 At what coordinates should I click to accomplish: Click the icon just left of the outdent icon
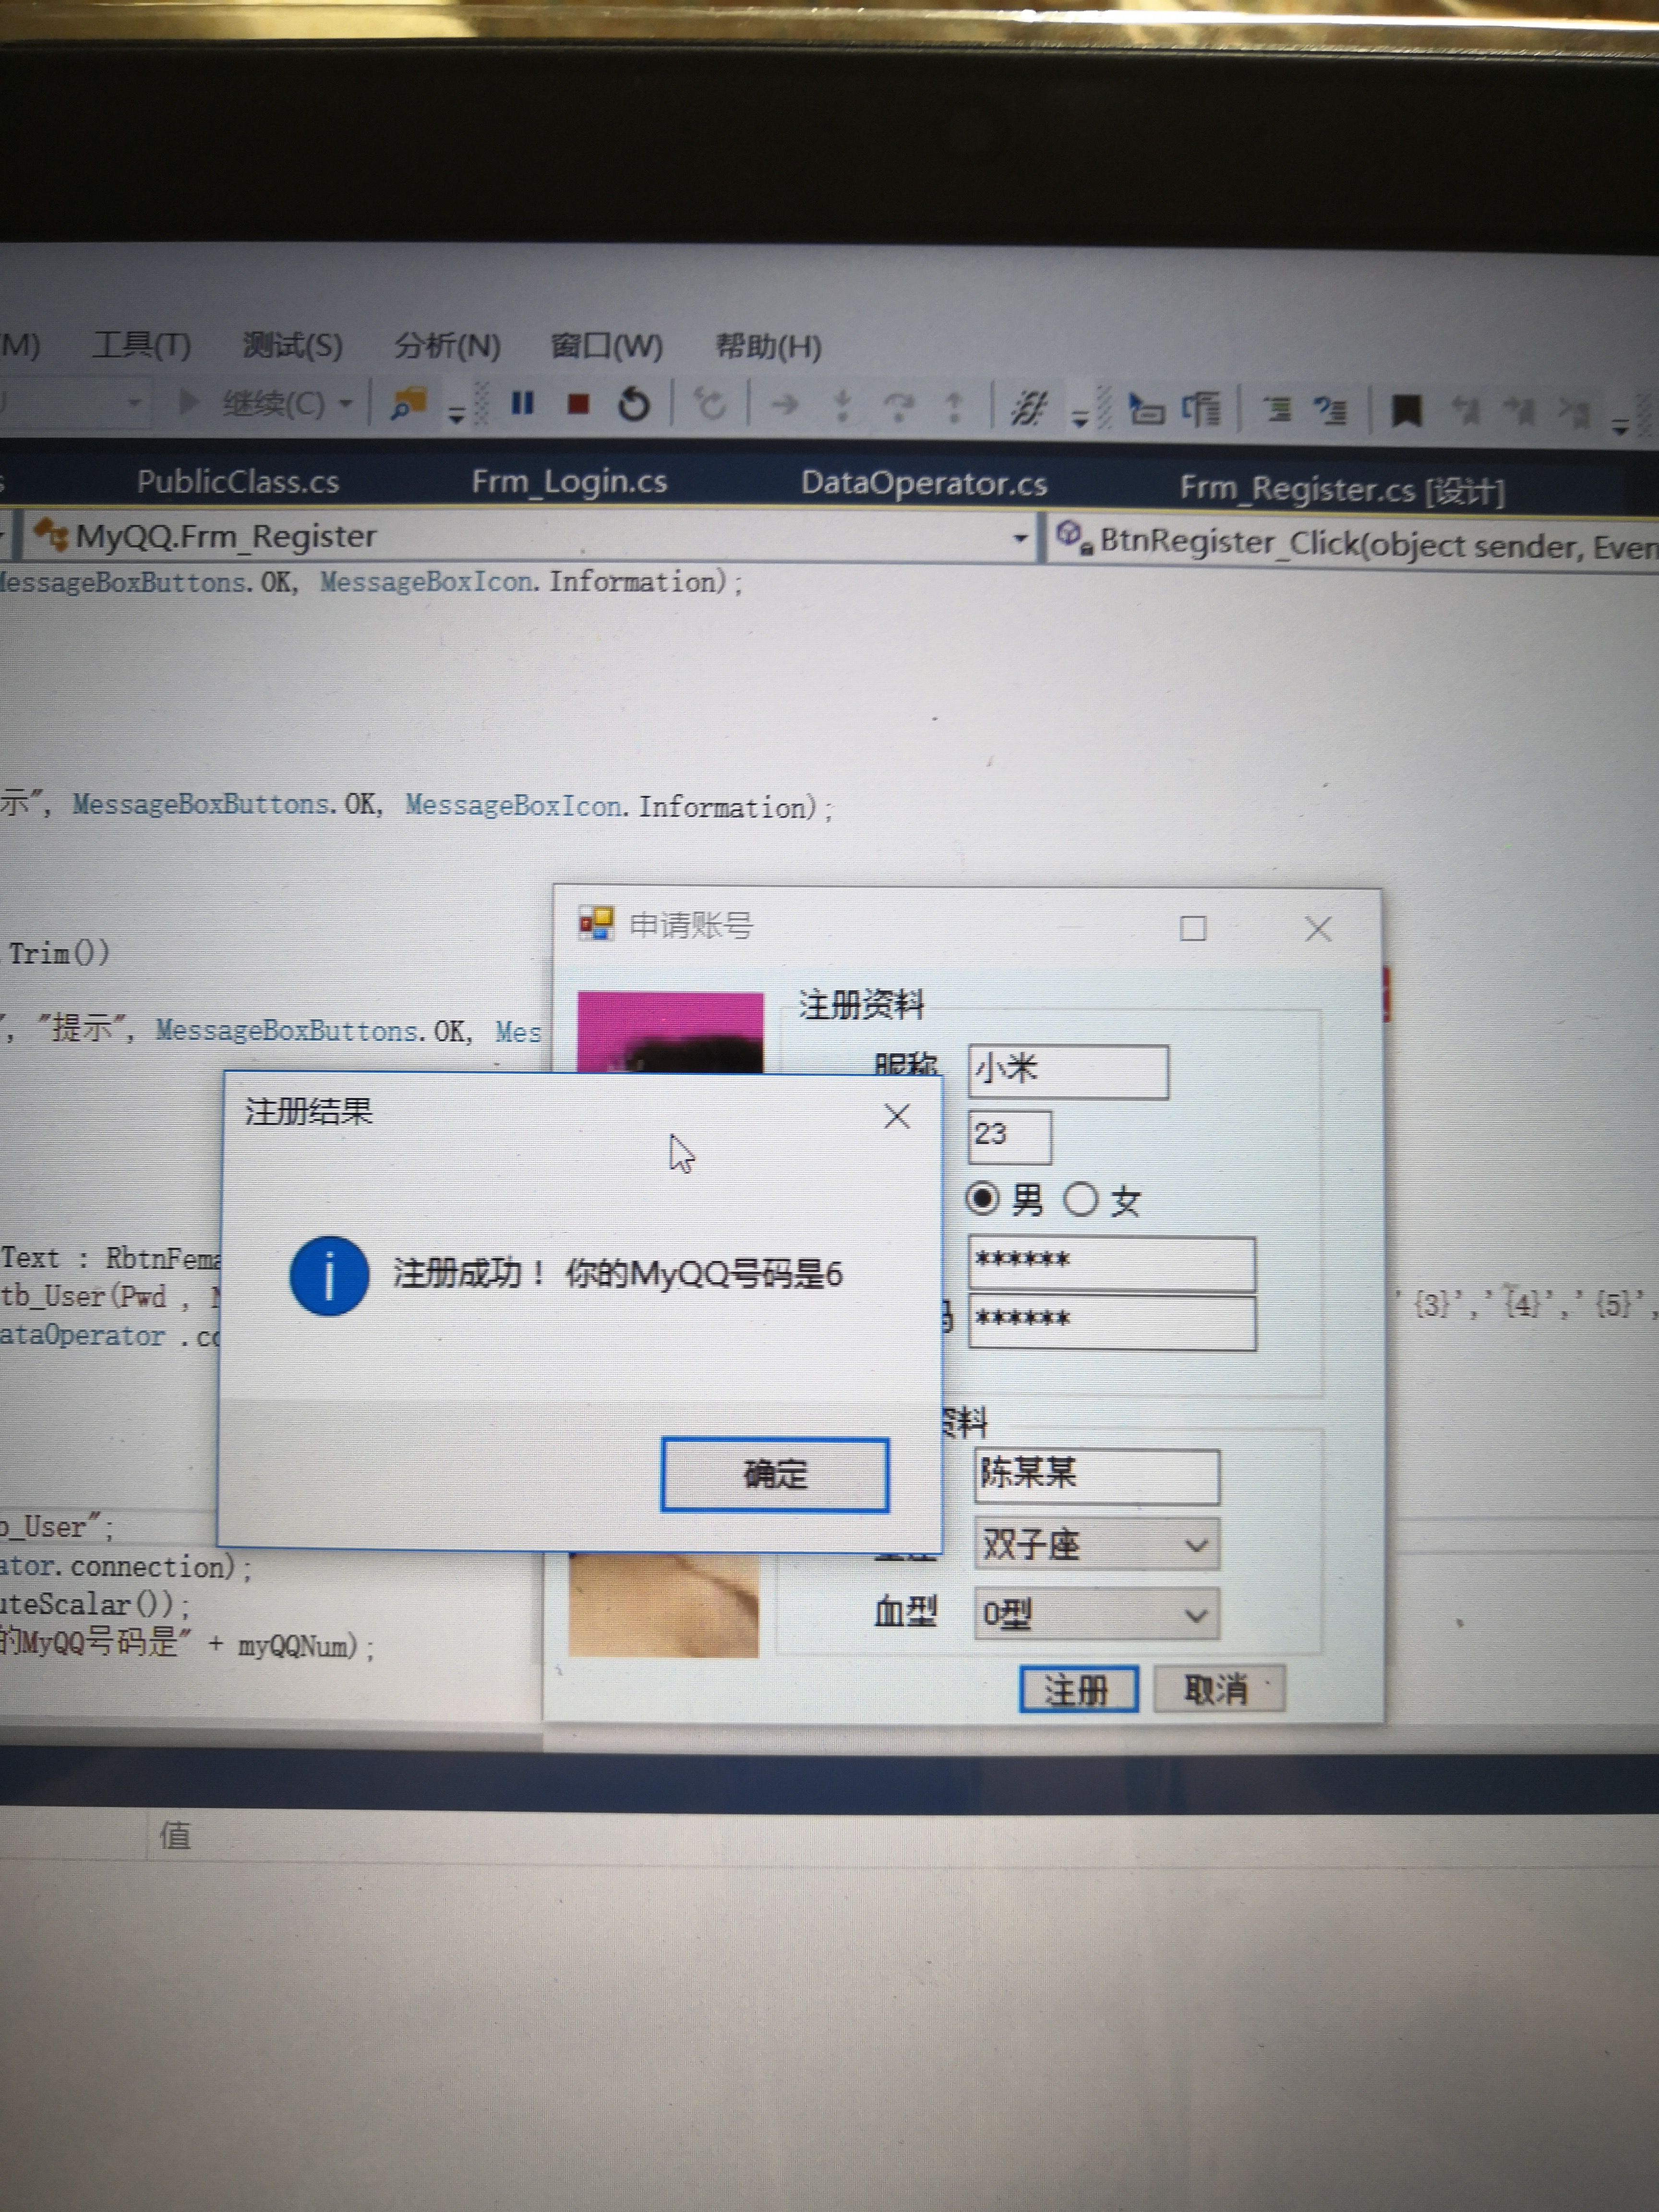[x=1201, y=409]
